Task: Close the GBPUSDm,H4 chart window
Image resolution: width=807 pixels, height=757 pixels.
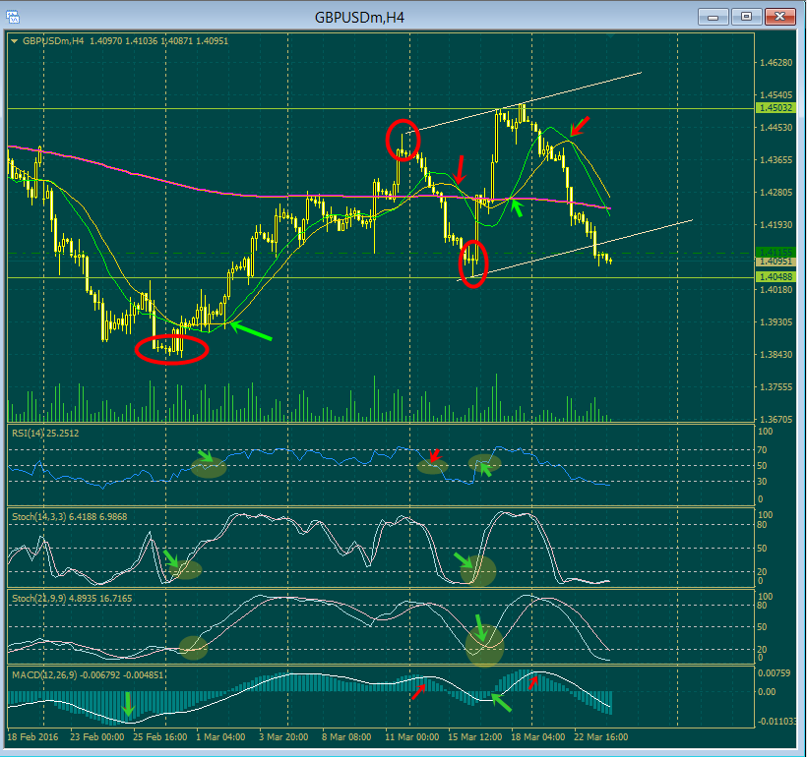Action: (779, 17)
